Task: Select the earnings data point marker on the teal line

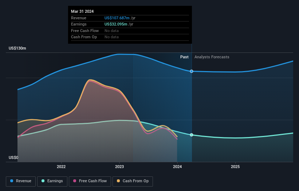Action: 192,135
